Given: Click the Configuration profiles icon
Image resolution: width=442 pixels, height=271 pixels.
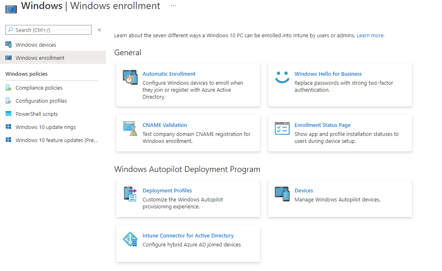Looking at the screenshot, I should [9, 101].
